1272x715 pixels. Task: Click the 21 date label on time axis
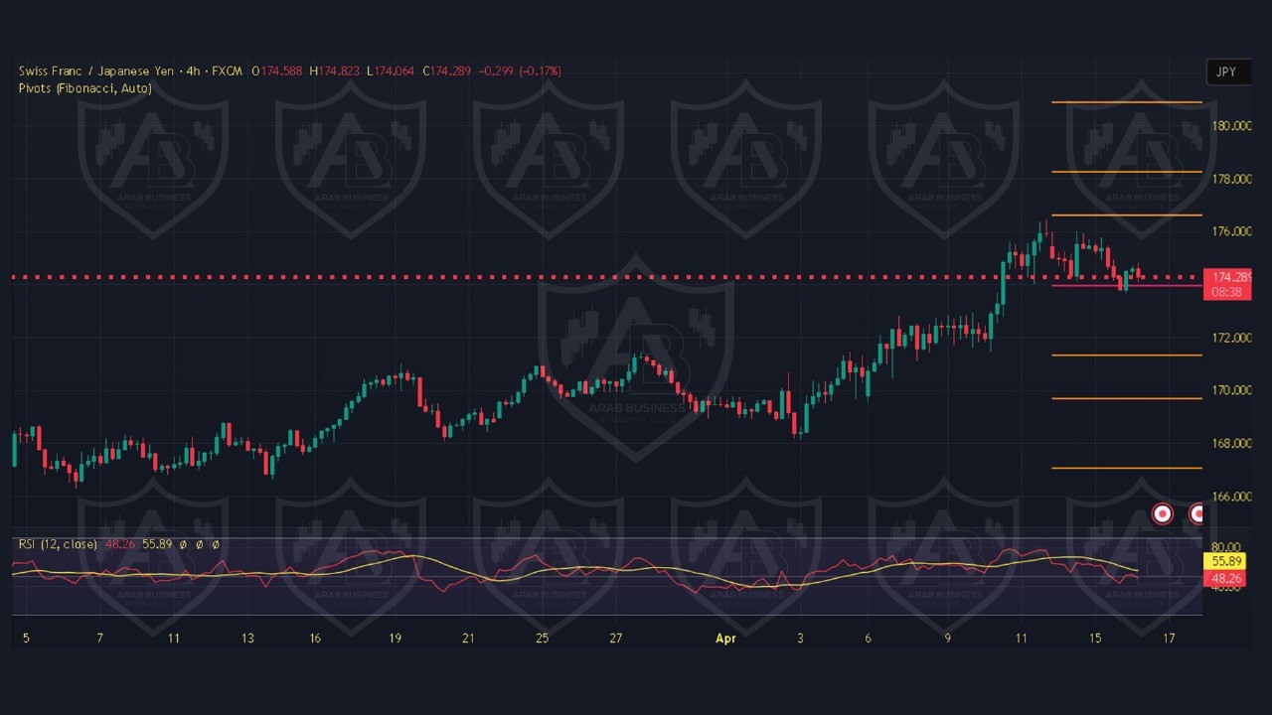(x=468, y=639)
